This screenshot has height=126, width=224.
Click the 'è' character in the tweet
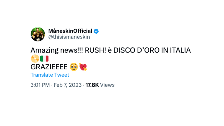110,50
